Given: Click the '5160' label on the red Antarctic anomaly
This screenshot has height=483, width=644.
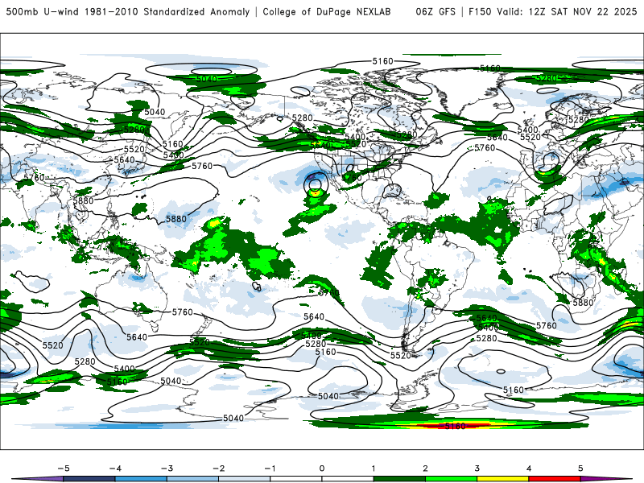Looking at the screenshot, I should tap(456, 426).
